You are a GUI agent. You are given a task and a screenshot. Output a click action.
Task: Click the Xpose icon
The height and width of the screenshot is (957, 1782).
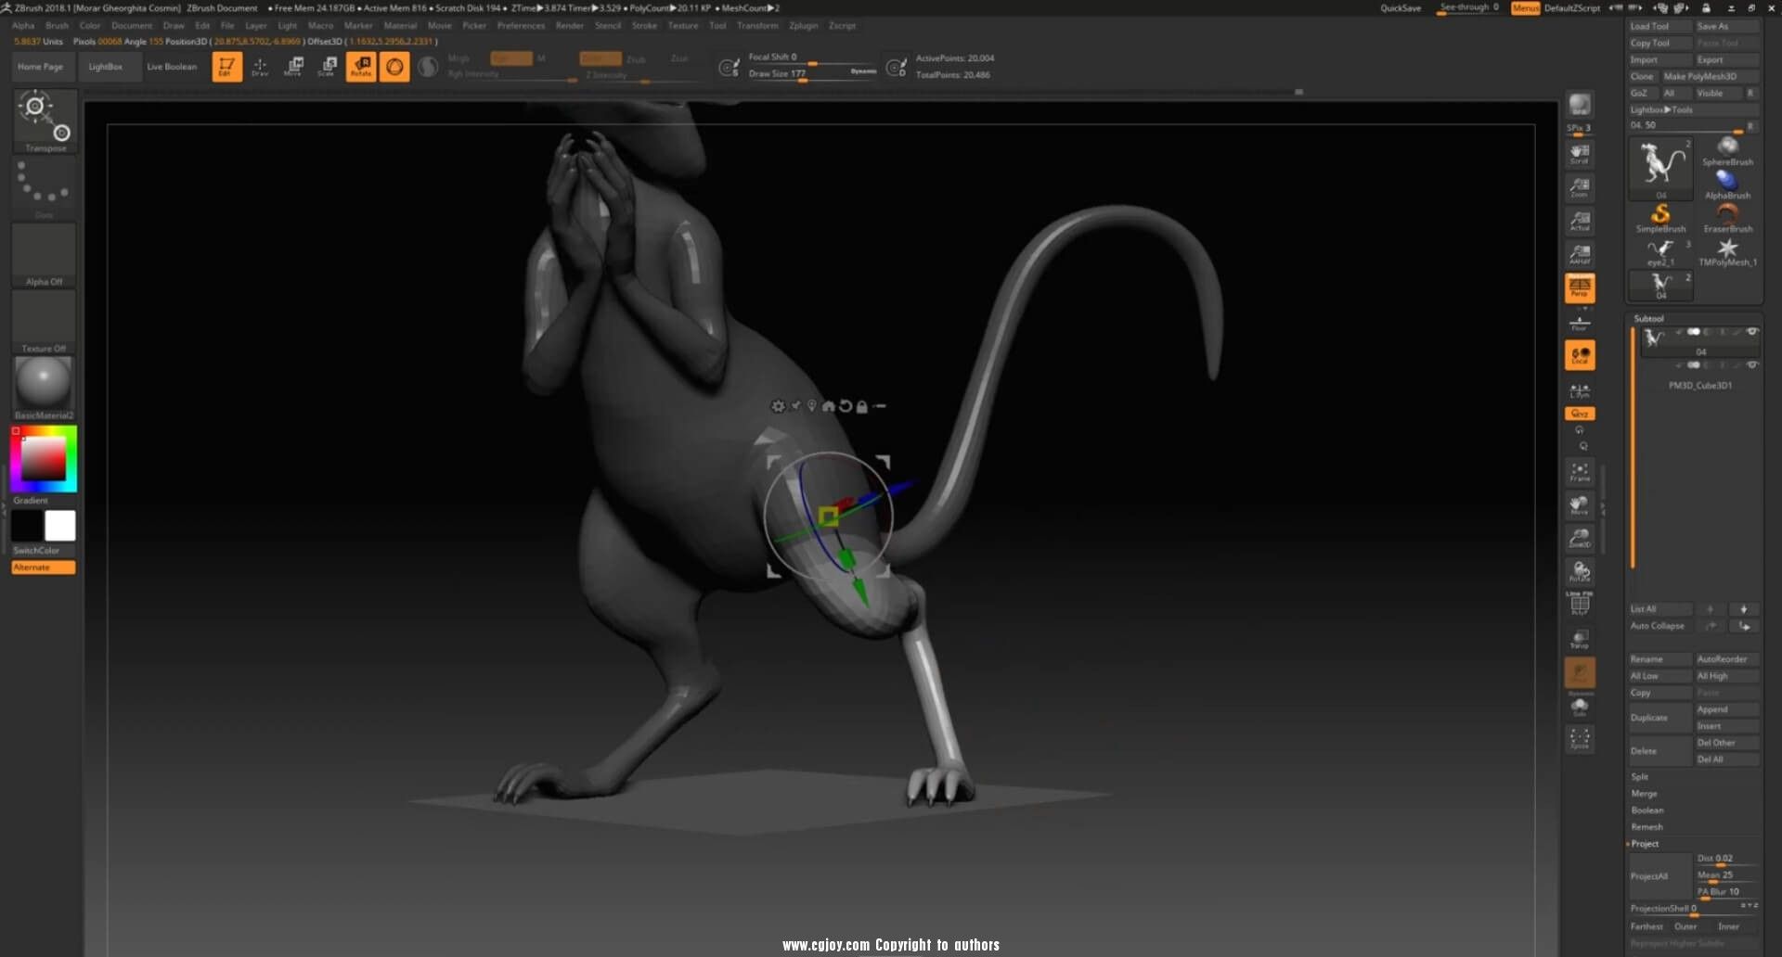1580,739
